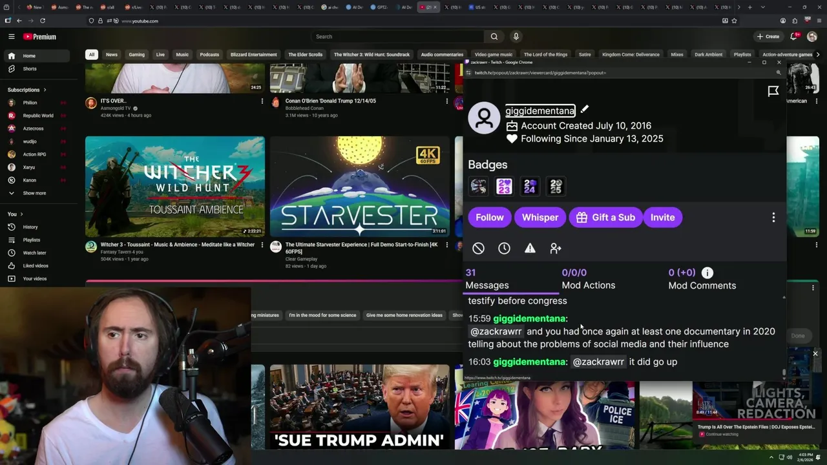
Task: Click the ban user icon in viewer card
Action: pyautogui.click(x=478, y=249)
